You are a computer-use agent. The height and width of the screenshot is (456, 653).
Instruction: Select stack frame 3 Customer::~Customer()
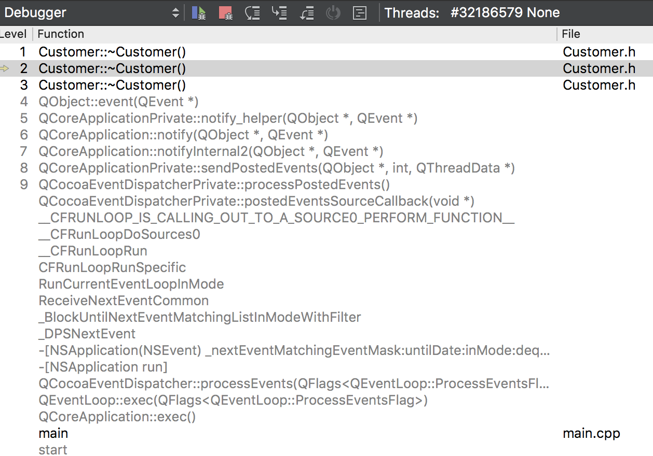tap(112, 85)
